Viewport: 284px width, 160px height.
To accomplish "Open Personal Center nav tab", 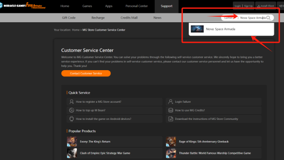I will tap(137, 6).
